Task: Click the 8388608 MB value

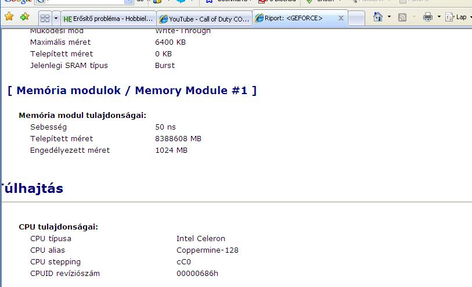Action: 178,138
